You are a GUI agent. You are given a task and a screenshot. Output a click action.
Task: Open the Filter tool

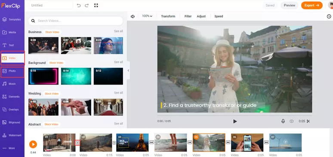188,16
